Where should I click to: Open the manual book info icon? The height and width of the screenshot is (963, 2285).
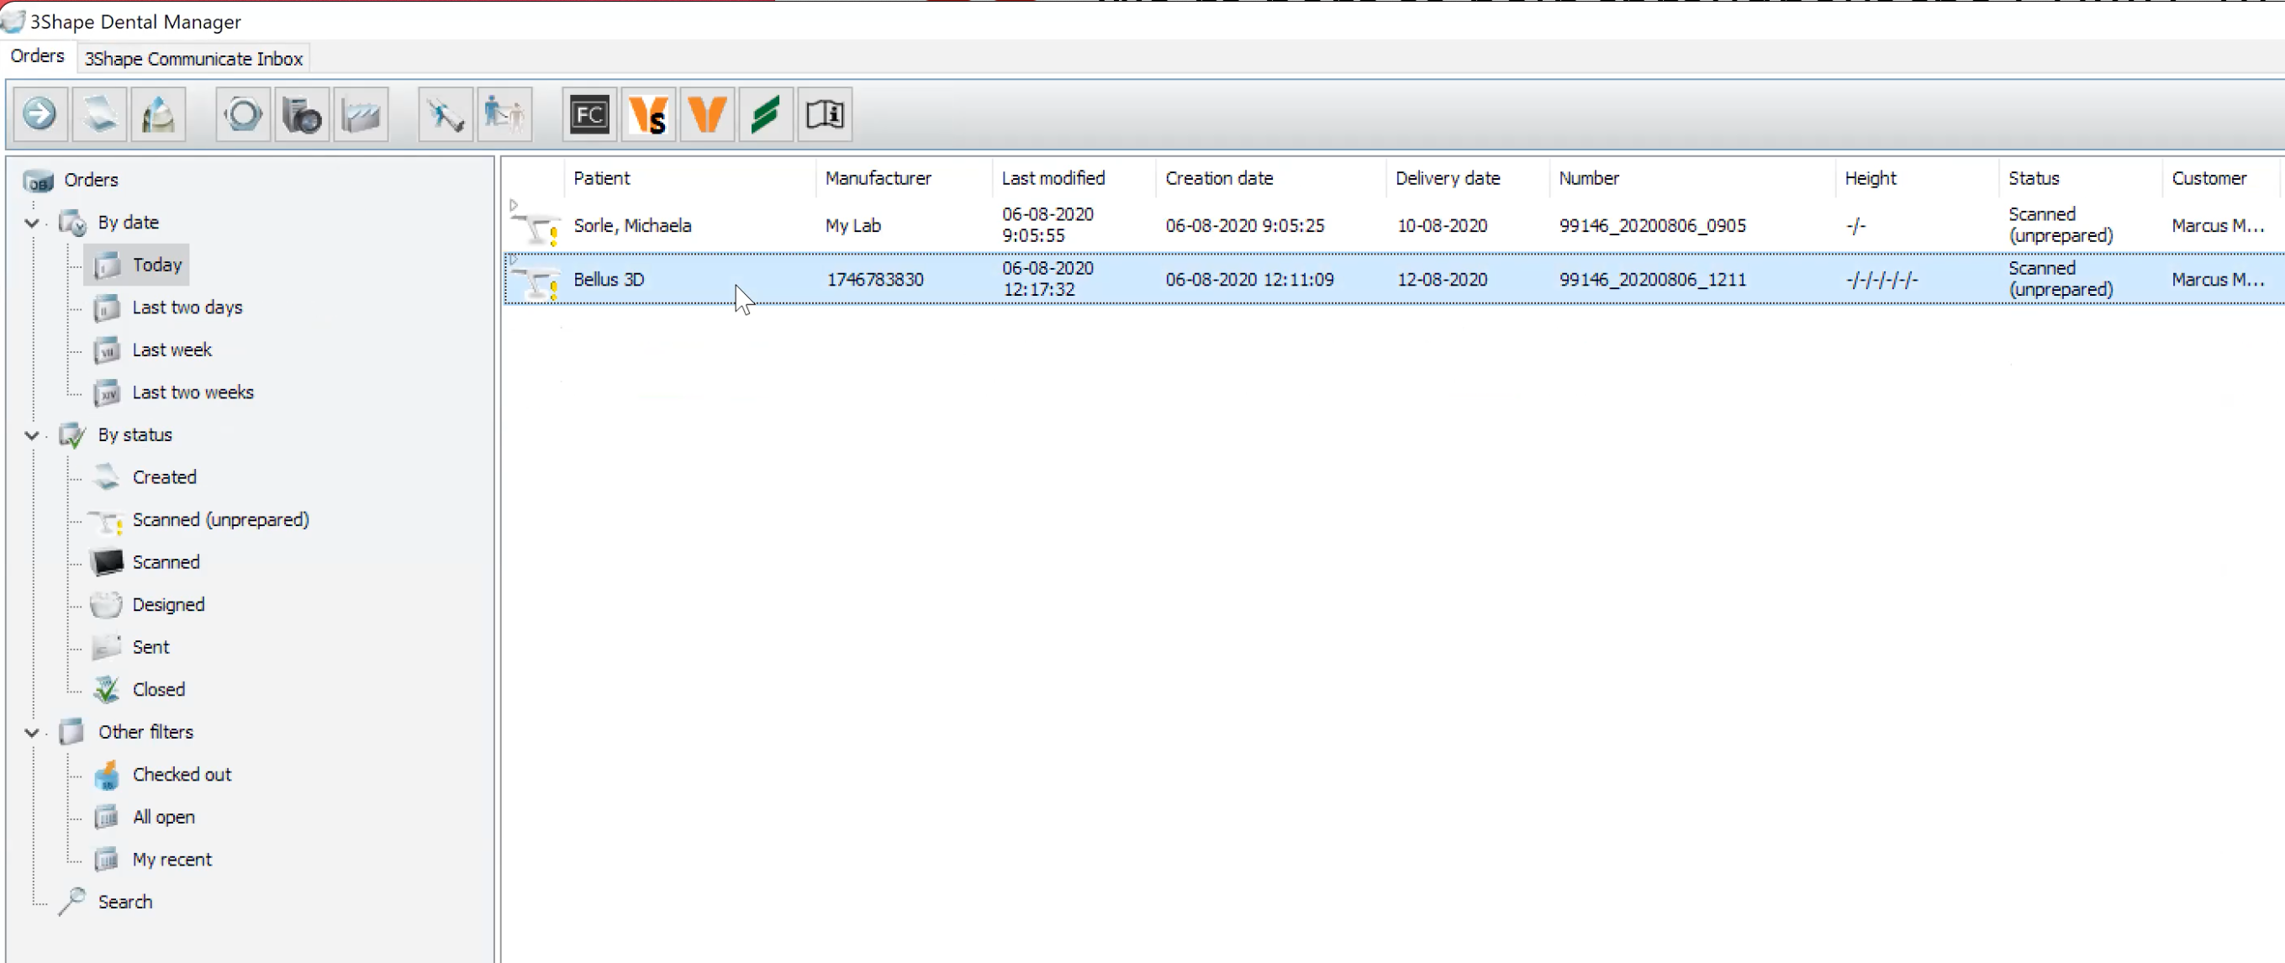[824, 114]
